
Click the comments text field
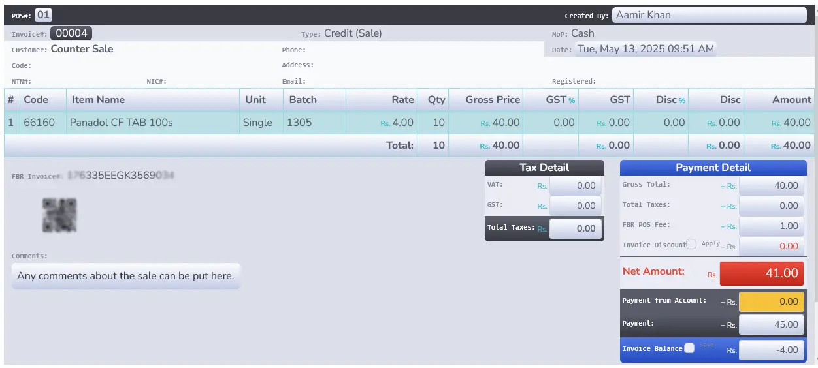click(125, 276)
